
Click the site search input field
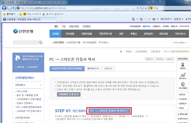click(x=26, y=42)
